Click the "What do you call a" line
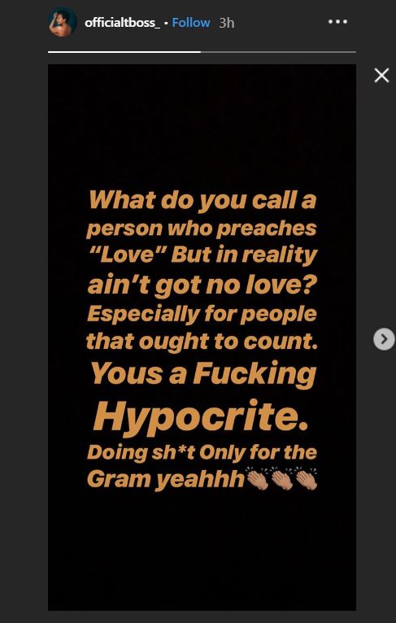Screen dimensions: 396x623 (202, 201)
